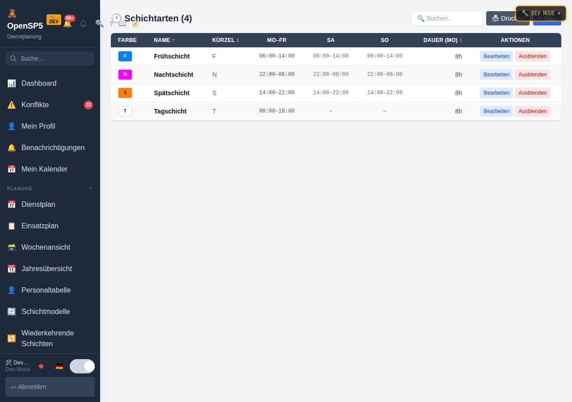Viewport: 572px width, 402px height.
Task: Click the blue F color swatch
Action: coord(125,56)
